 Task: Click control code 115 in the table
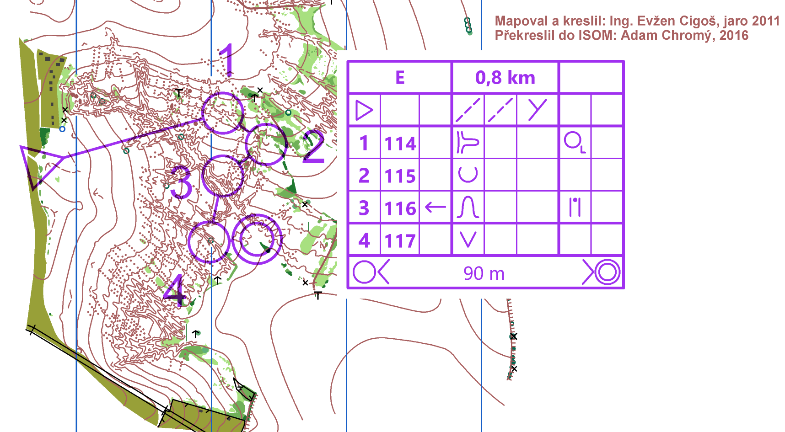tap(400, 176)
